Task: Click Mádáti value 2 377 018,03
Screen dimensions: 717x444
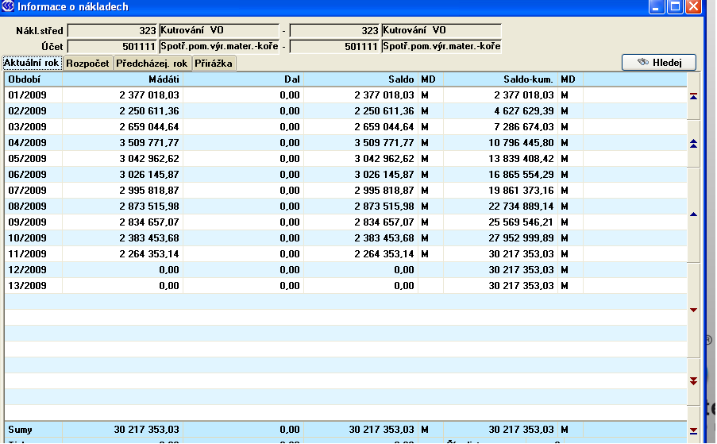Action: point(149,95)
